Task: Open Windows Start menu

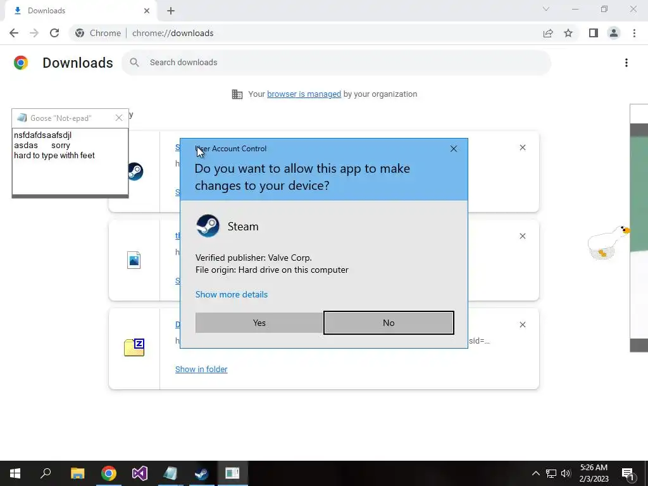Action: pos(15,473)
